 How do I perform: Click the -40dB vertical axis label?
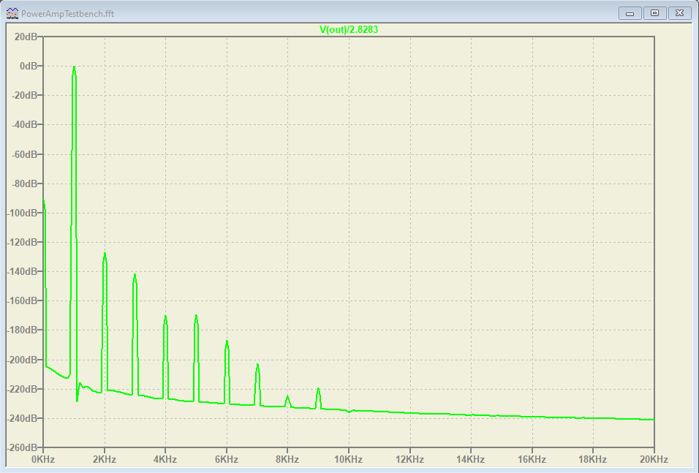[25, 125]
